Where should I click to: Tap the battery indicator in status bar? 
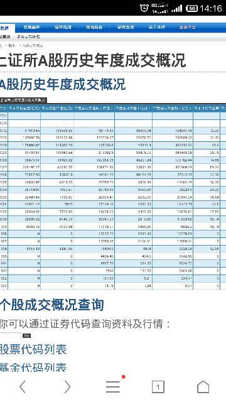[191, 8]
